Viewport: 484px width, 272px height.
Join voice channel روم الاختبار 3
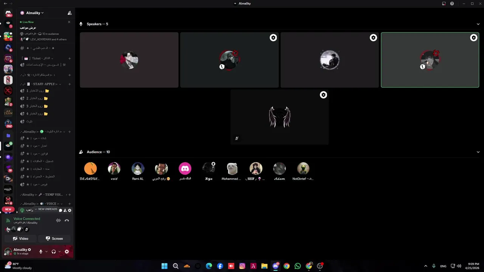tap(45, 106)
